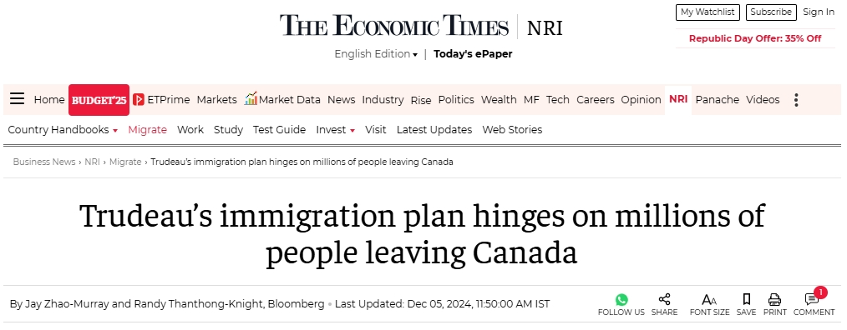This screenshot has width=847, height=330.
Task: Click the Market Data chart icon
Action: click(251, 98)
